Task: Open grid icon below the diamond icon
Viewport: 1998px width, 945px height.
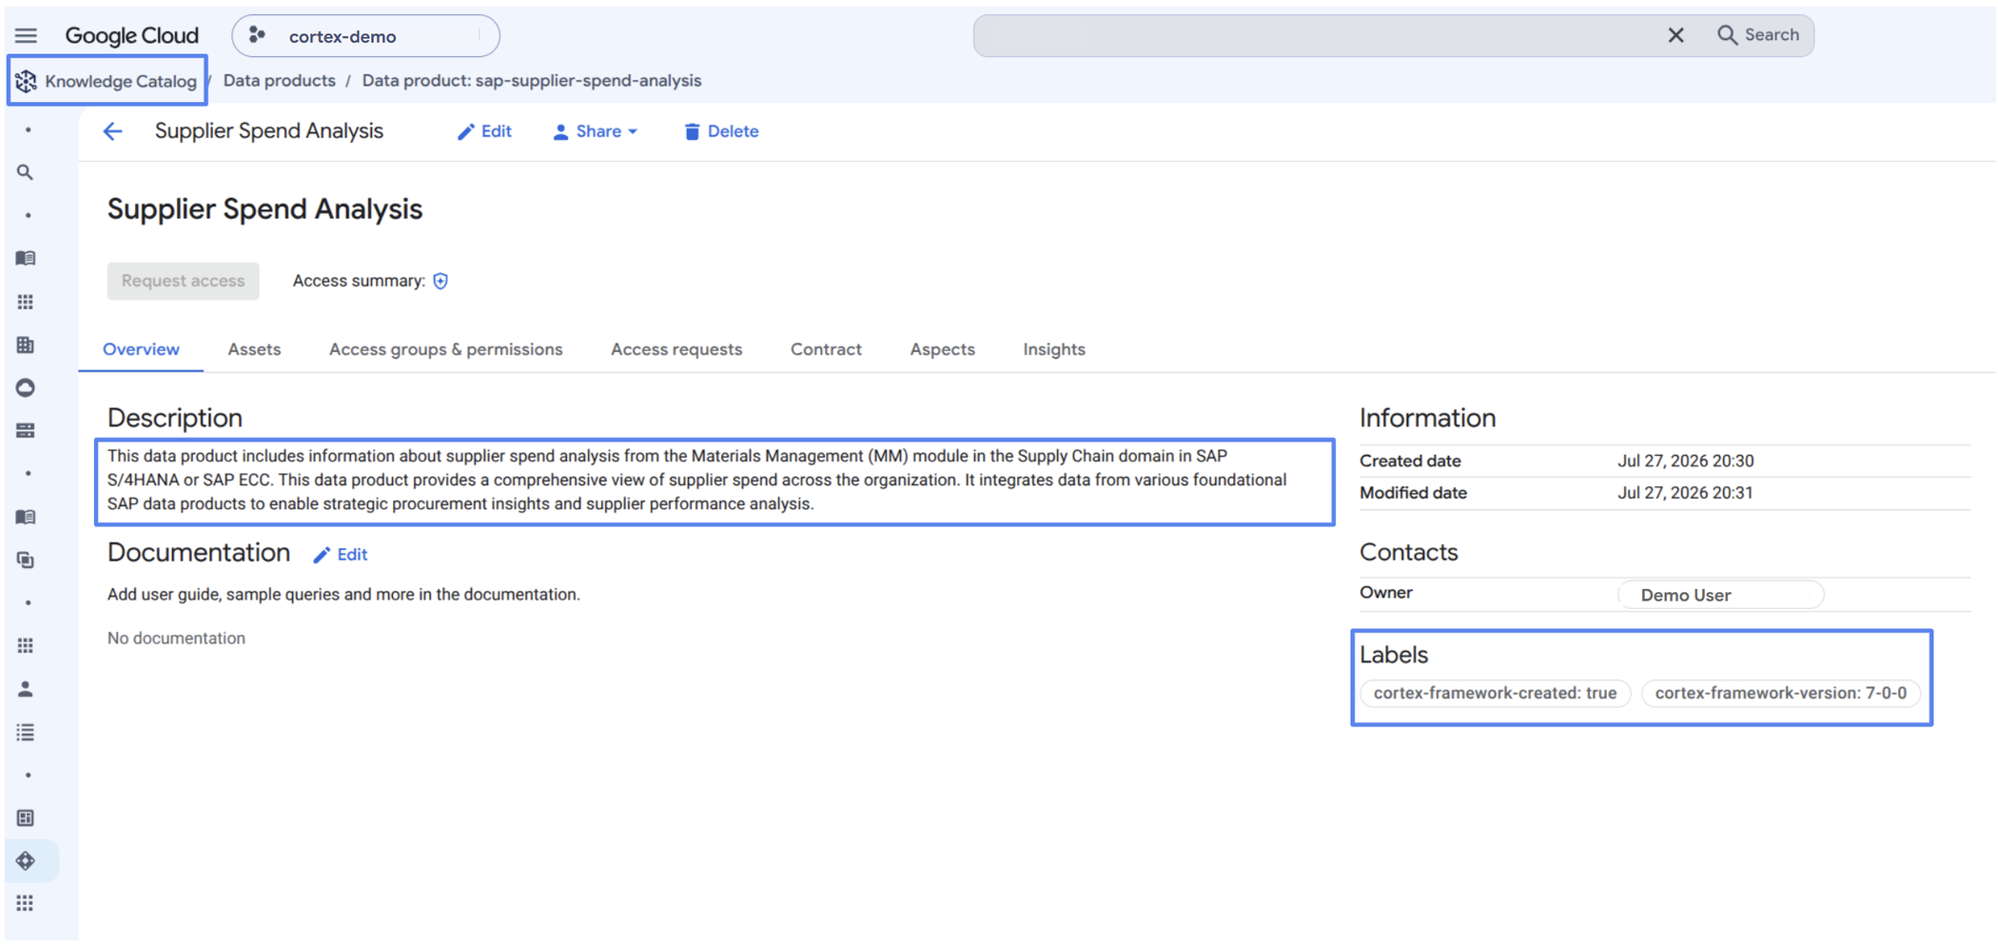Action: tap(26, 903)
